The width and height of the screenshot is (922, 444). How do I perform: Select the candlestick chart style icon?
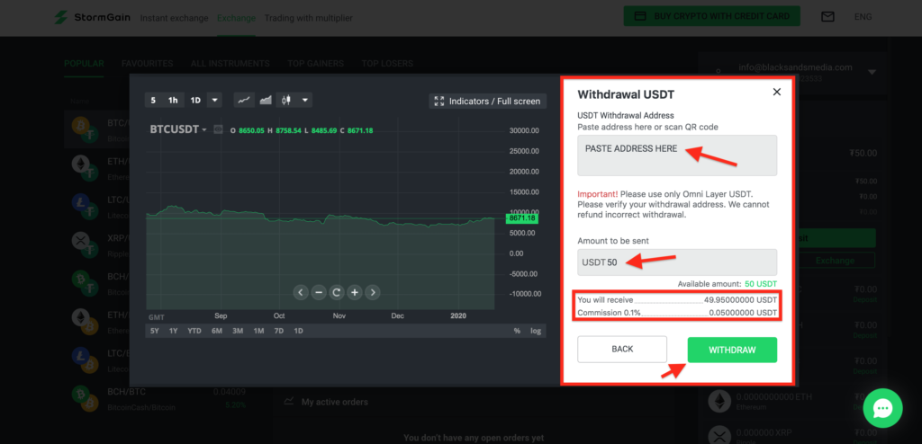[x=286, y=101]
